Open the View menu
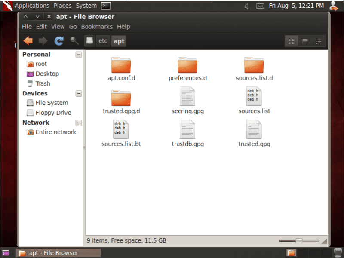The height and width of the screenshot is (258, 344). (58, 27)
